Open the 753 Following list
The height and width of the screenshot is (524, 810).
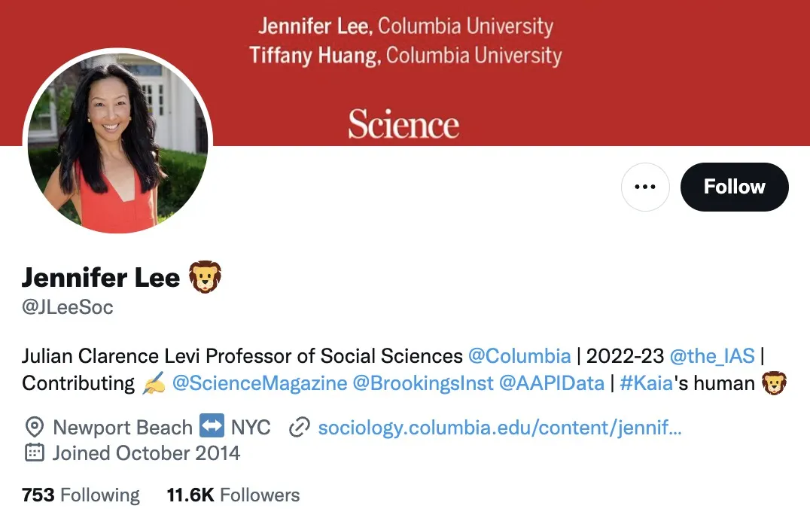point(81,495)
